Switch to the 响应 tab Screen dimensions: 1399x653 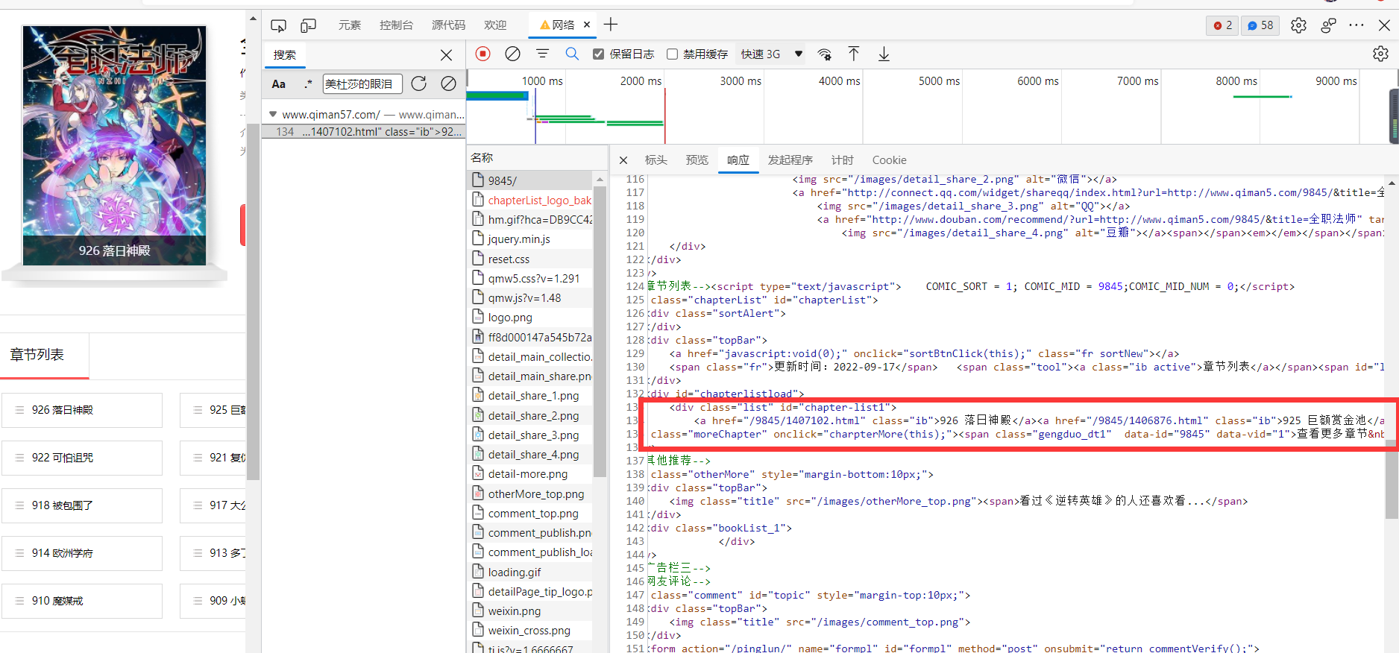pos(738,160)
